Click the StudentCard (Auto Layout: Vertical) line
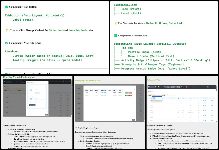This screenshot has height=150, width=219. coord(150,44)
